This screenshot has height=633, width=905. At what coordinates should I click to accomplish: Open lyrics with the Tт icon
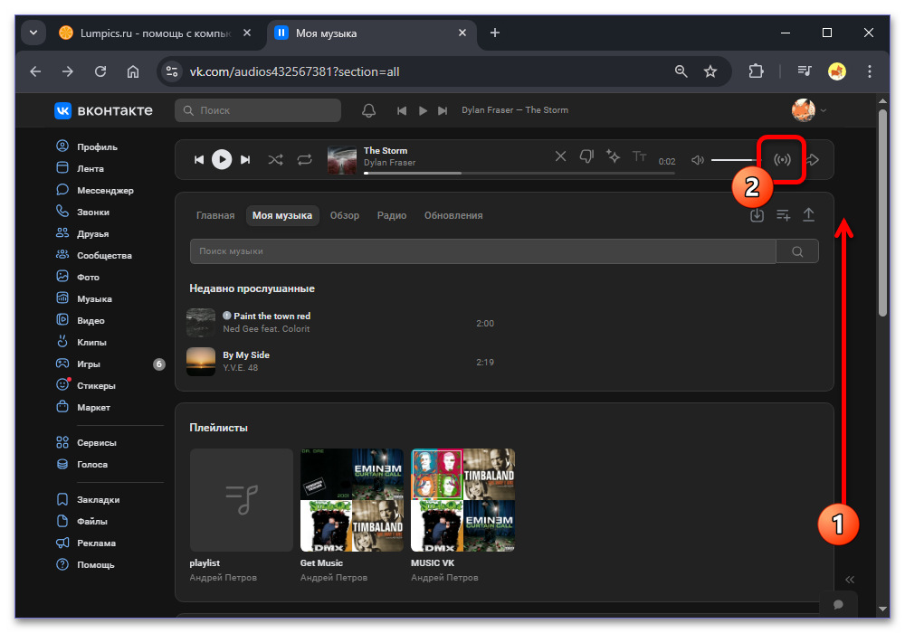pyautogui.click(x=640, y=156)
